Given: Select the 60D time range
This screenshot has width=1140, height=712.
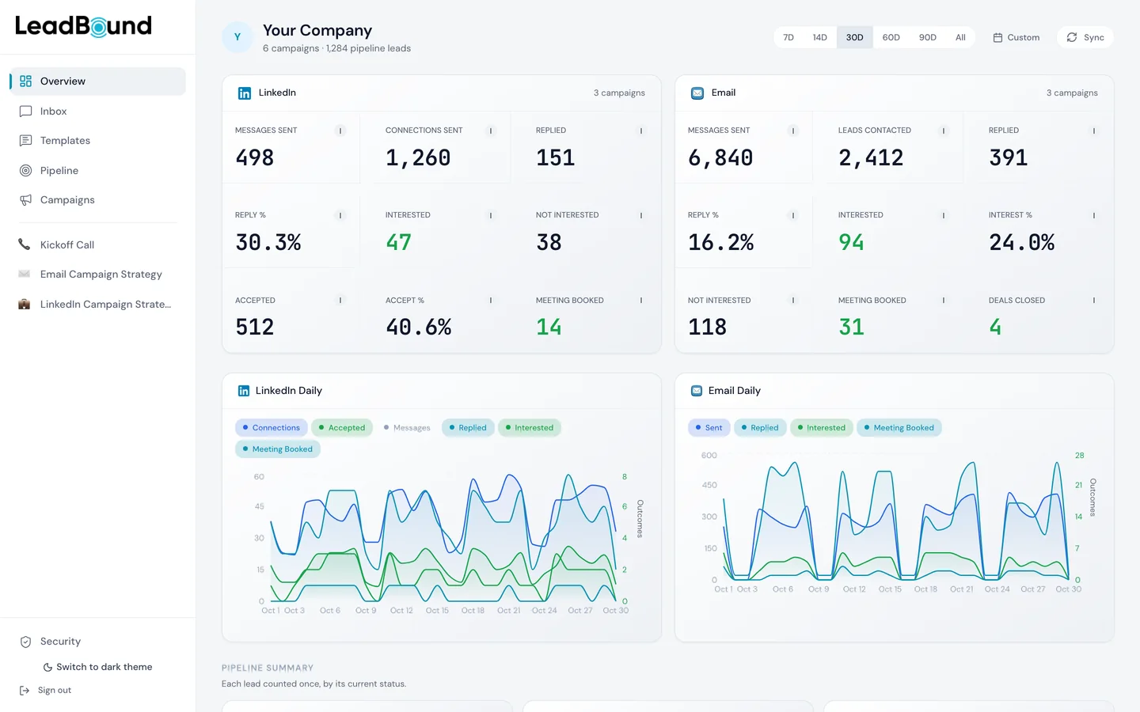Looking at the screenshot, I should point(891,37).
